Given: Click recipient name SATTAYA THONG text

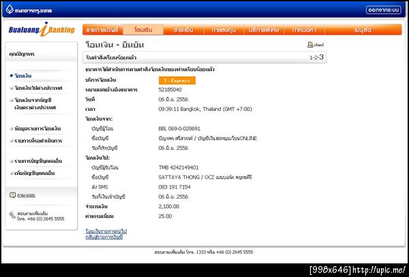Looking at the screenshot, I should pyautogui.click(x=205, y=177).
